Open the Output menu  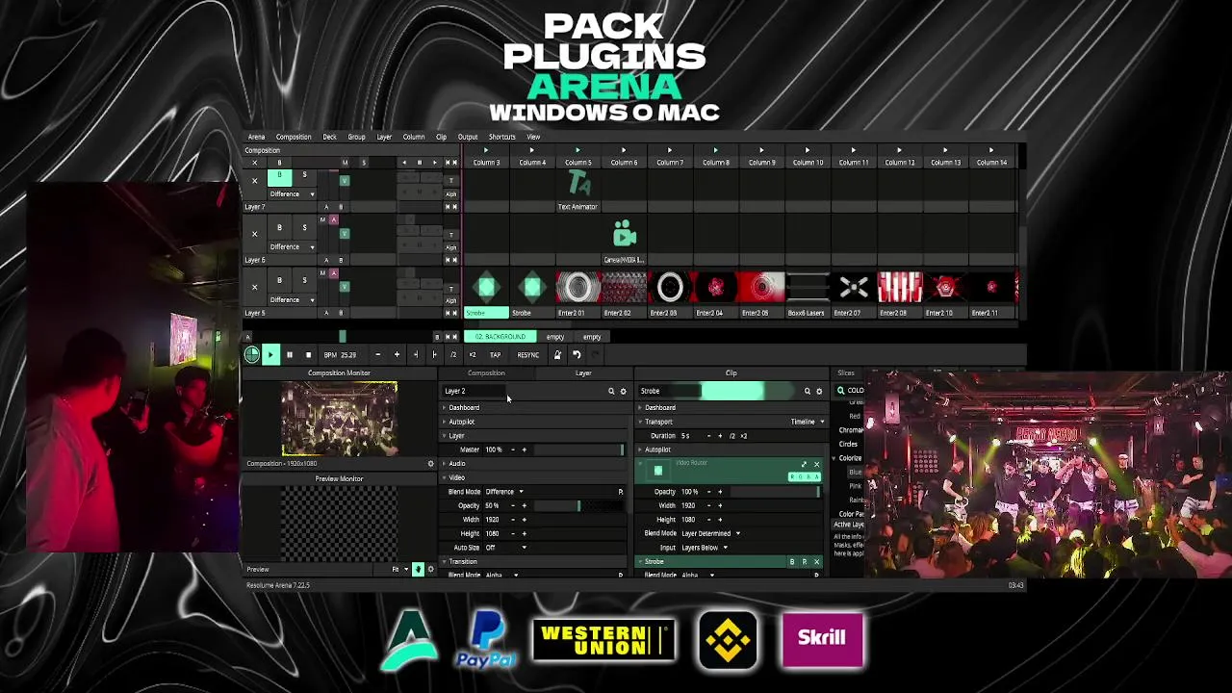click(468, 137)
